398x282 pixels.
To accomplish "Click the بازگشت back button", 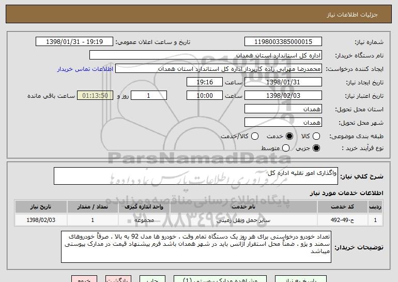I will coord(118,279).
